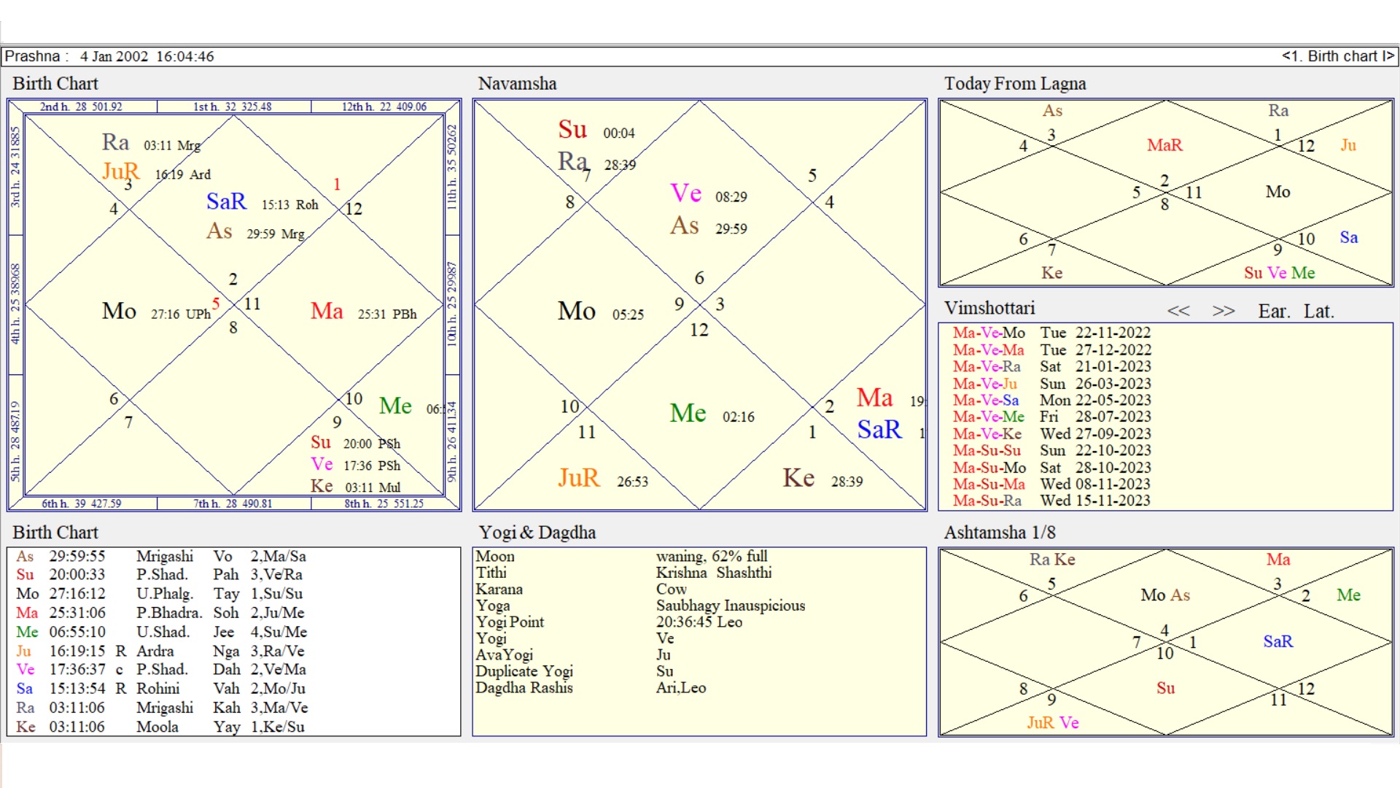
Task: Click the 8th h. 25 551.25 house label
Action: click(x=384, y=503)
